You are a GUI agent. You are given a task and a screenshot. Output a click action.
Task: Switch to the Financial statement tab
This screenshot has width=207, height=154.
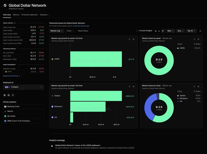[30, 15]
